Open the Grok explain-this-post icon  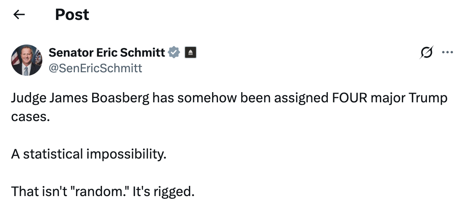[x=427, y=52]
